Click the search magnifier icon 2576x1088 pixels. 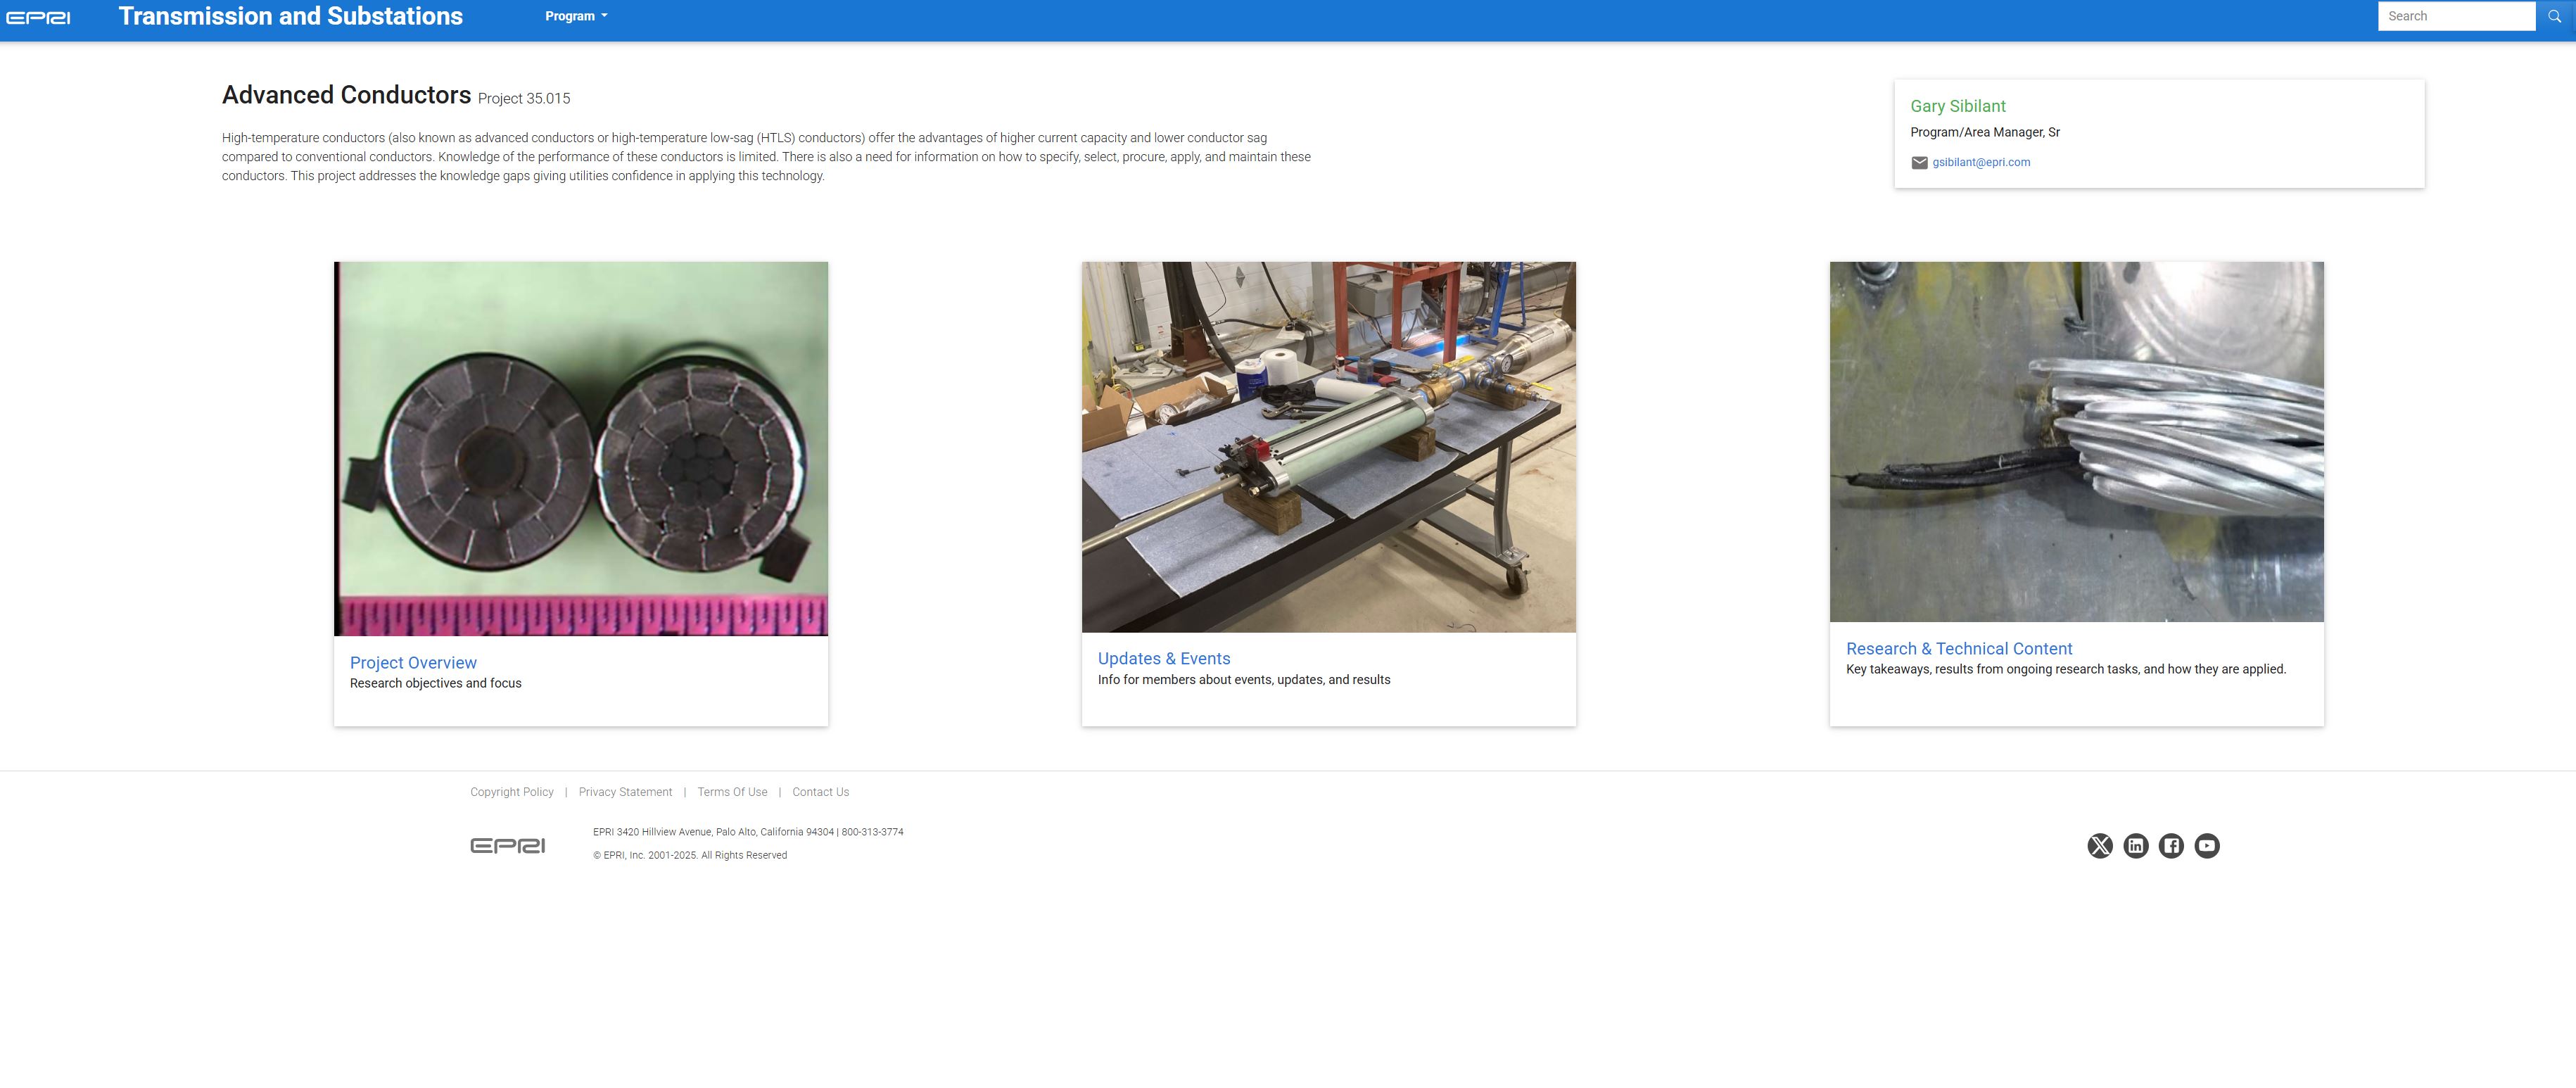(x=2554, y=16)
